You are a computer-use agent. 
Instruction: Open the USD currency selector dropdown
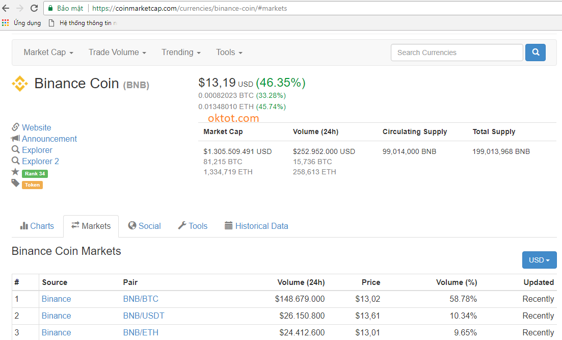click(x=539, y=260)
